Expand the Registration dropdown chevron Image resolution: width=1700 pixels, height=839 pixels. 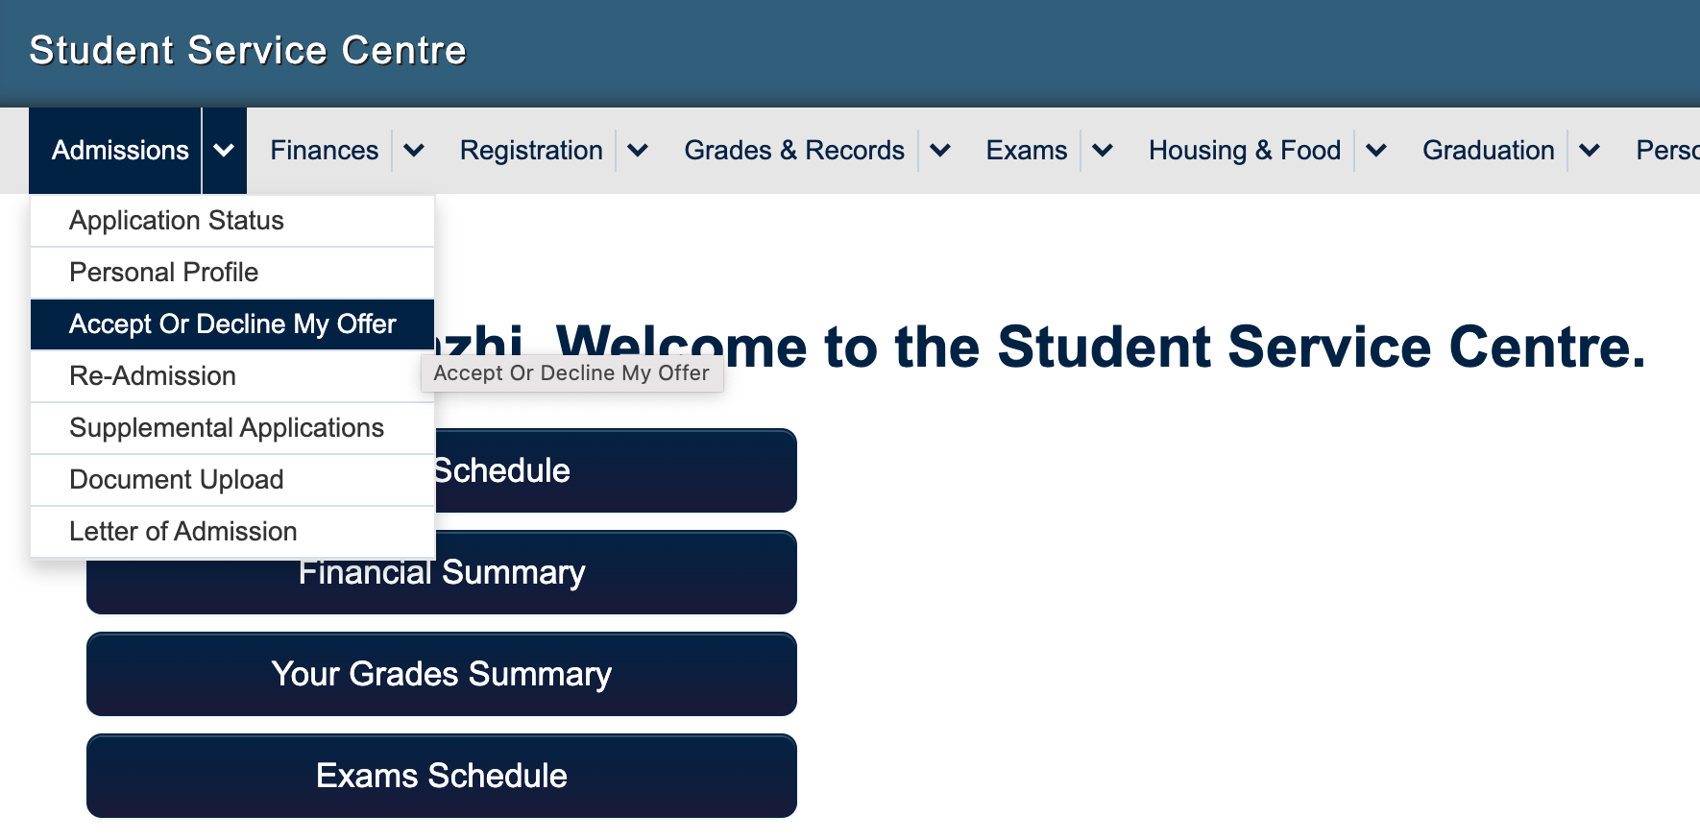(638, 151)
